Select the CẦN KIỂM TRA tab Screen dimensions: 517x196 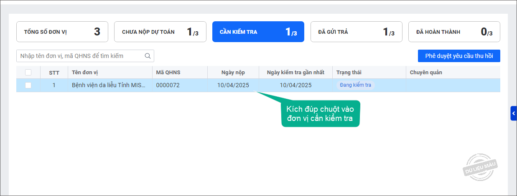(258, 32)
